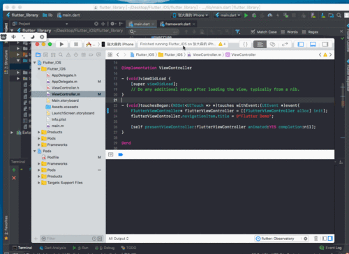Switch to framework.dart tab in Android Studio
This screenshot has height=254, width=349.
[178, 24]
